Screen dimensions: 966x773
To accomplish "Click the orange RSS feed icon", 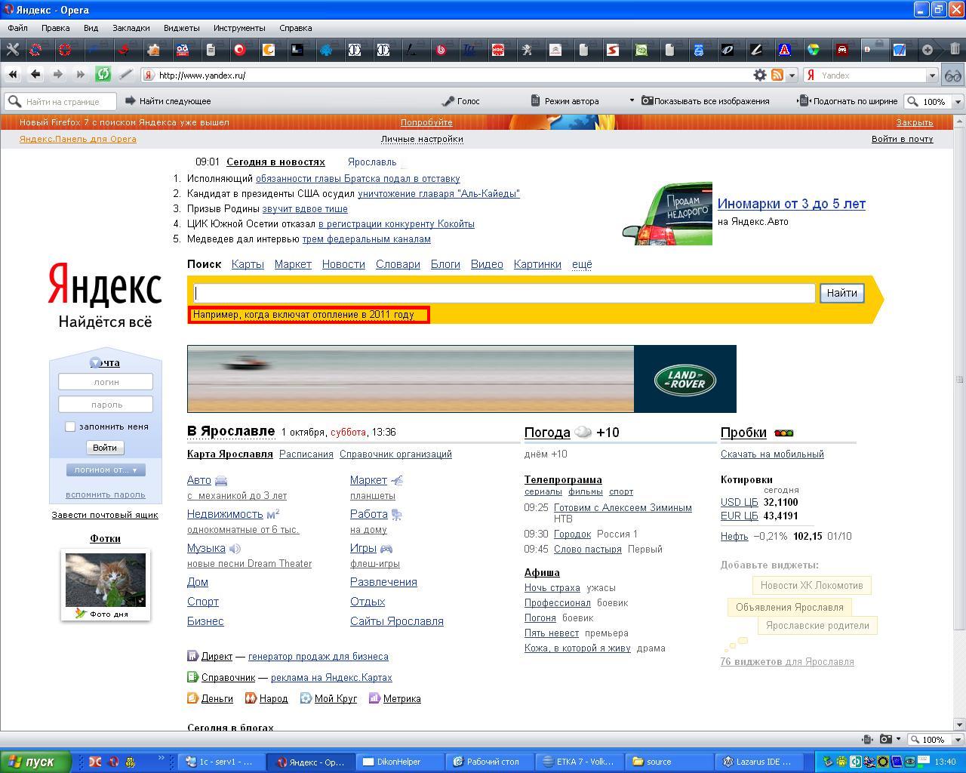I will point(776,75).
